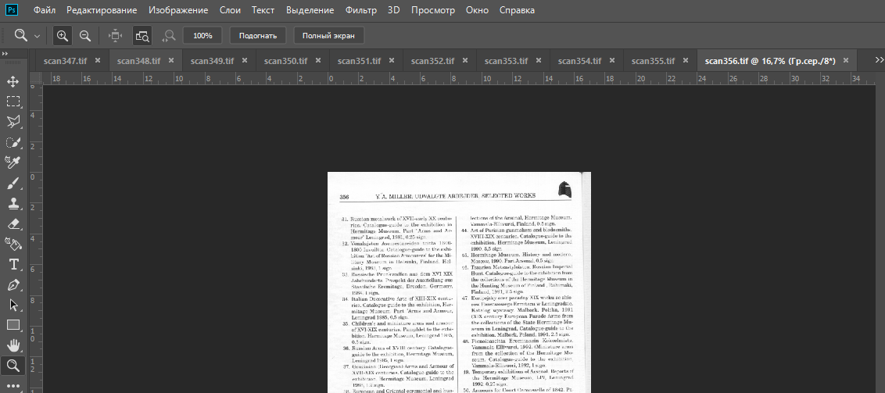Click the Полный экран button
The width and height of the screenshot is (885, 393).
(328, 35)
